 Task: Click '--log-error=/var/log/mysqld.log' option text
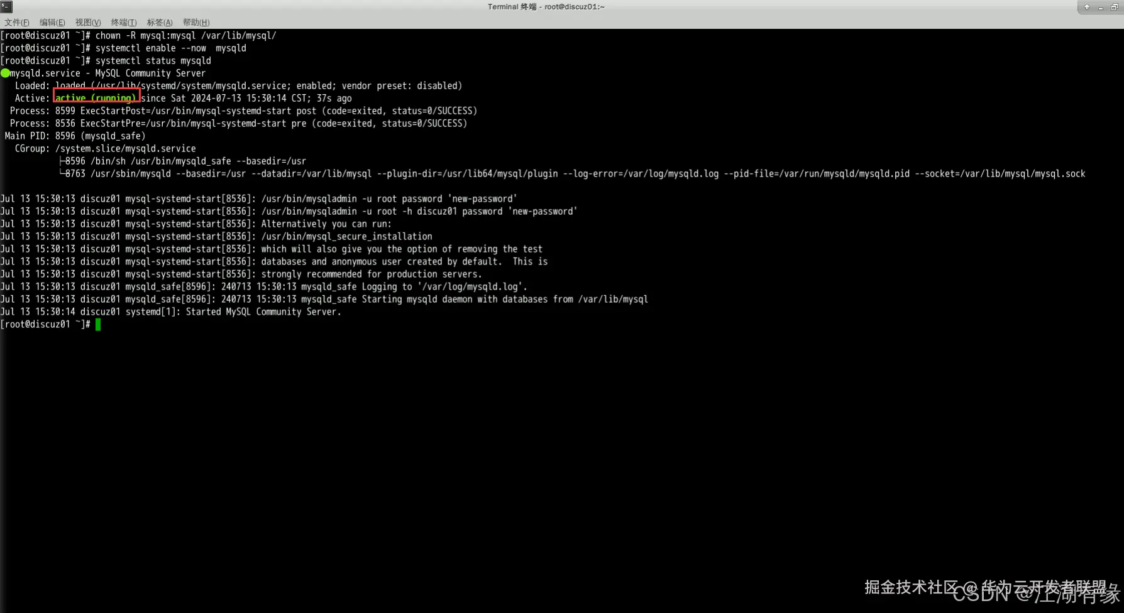tap(641, 174)
